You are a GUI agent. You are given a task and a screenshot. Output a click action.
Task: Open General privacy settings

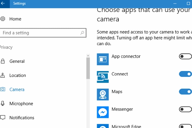pos(17,61)
